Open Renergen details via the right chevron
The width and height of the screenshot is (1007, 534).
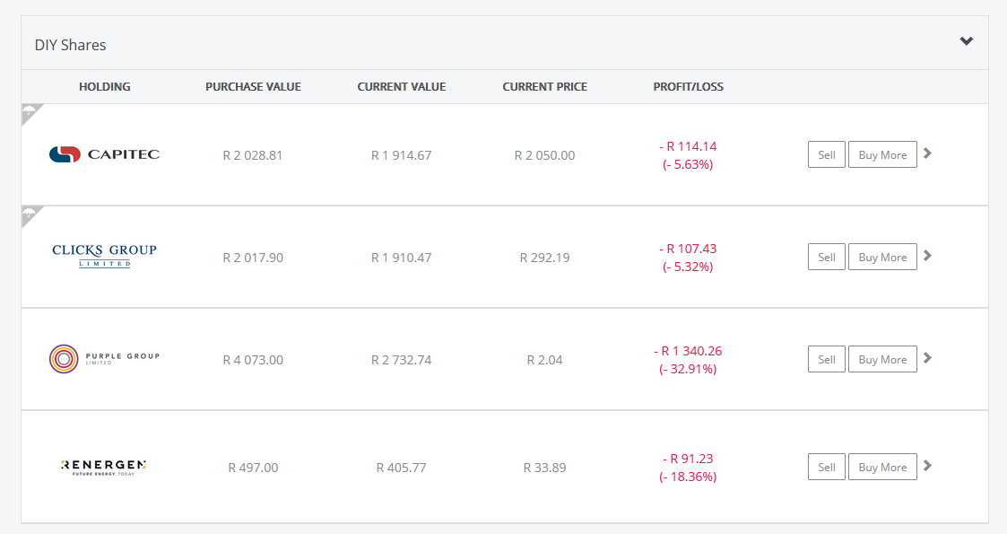(x=928, y=465)
